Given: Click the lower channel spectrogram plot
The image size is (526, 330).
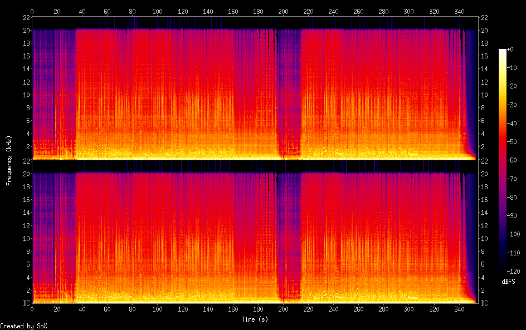Looking at the screenshot, I should coord(255,232).
